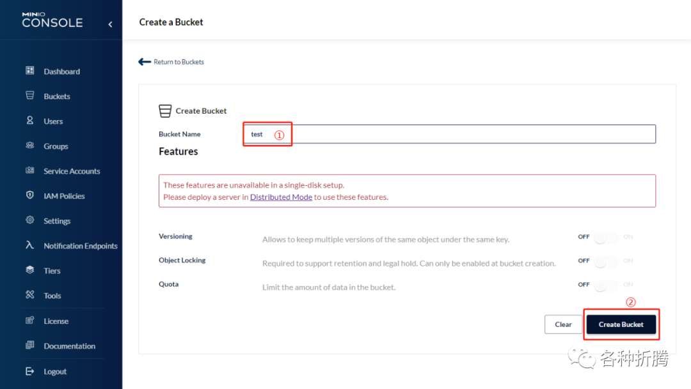Click the Groups icon in sidebar
Image resolution: width=691 pixels, height=389 pixels.
click(29, 146)
